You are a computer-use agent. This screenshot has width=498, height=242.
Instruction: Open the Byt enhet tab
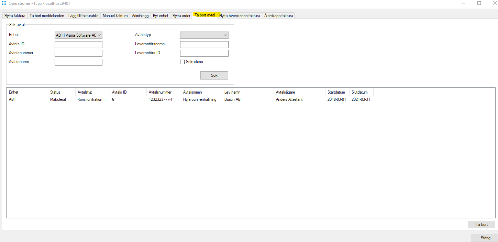pos(160,15)
